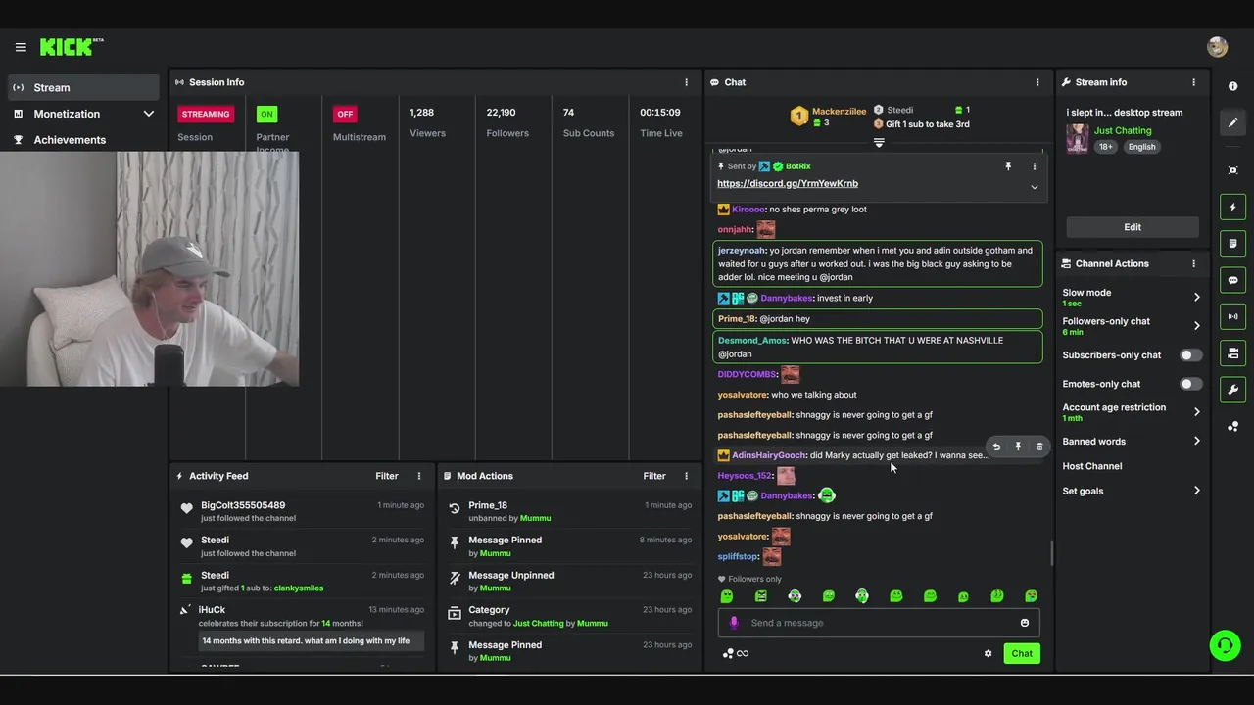Open the Mod Actions Filter
The height and width of the screenshot is (705, 1254).
tap(654, 476)
